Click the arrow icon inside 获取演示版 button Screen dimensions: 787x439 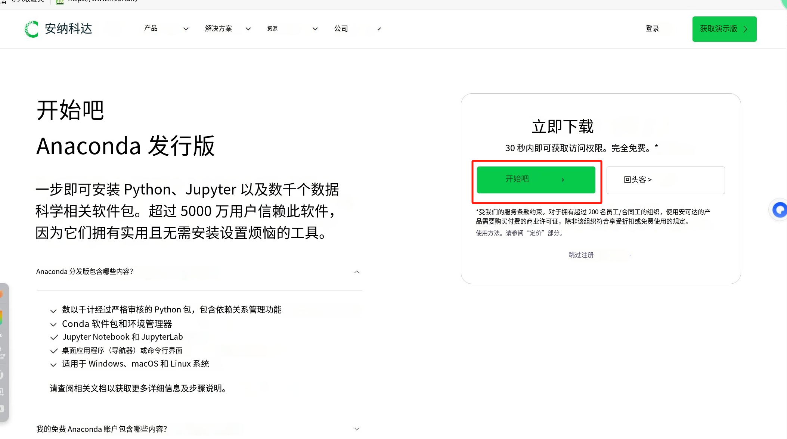[746, 29]
